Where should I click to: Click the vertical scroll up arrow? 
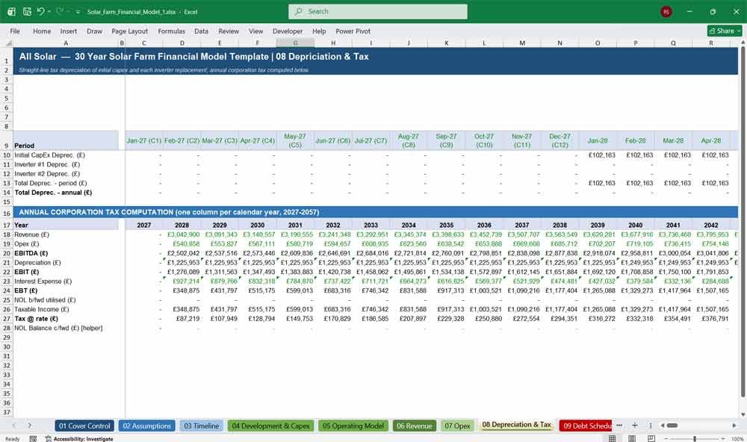pos(743,43)
